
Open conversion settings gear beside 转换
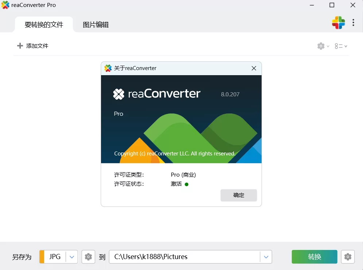coord(347,257)
